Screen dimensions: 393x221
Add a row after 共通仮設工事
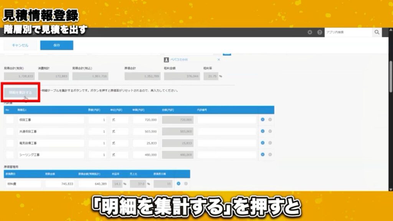tap(263, 131)
